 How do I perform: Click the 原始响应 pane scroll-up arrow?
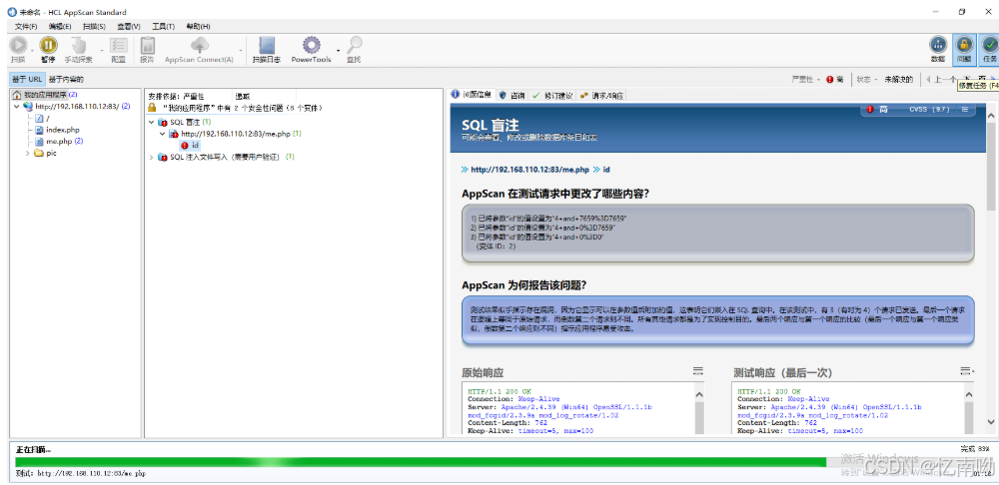coord(699,394)
